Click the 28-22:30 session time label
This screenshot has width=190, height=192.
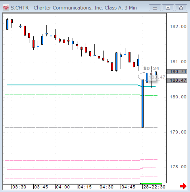154,187
